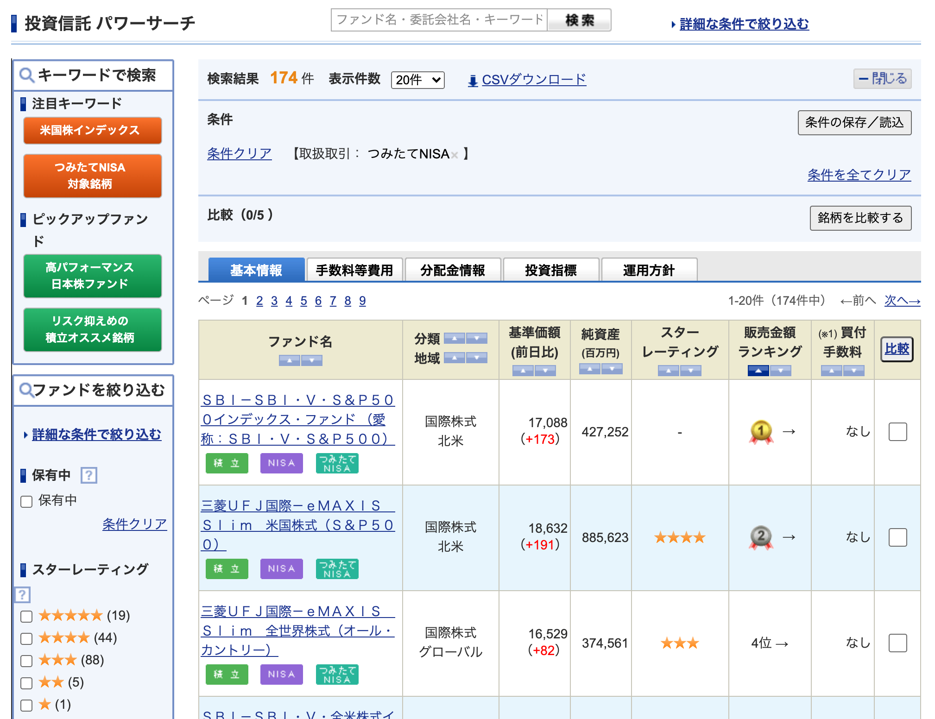Image resolution: width=935 pixels, height=719 pixels.
Task: Toggle the 保有中 checkbox
Action: [26, 501]
